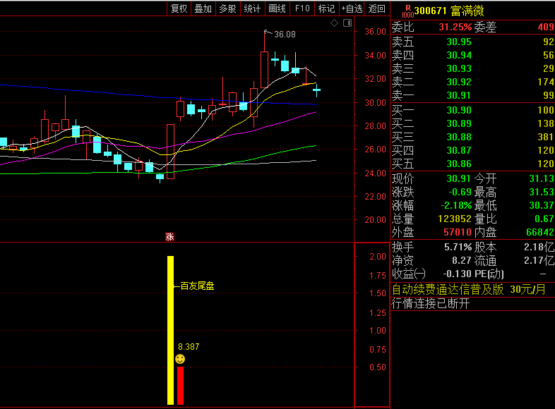Click the 总量 value 123852

455,219
